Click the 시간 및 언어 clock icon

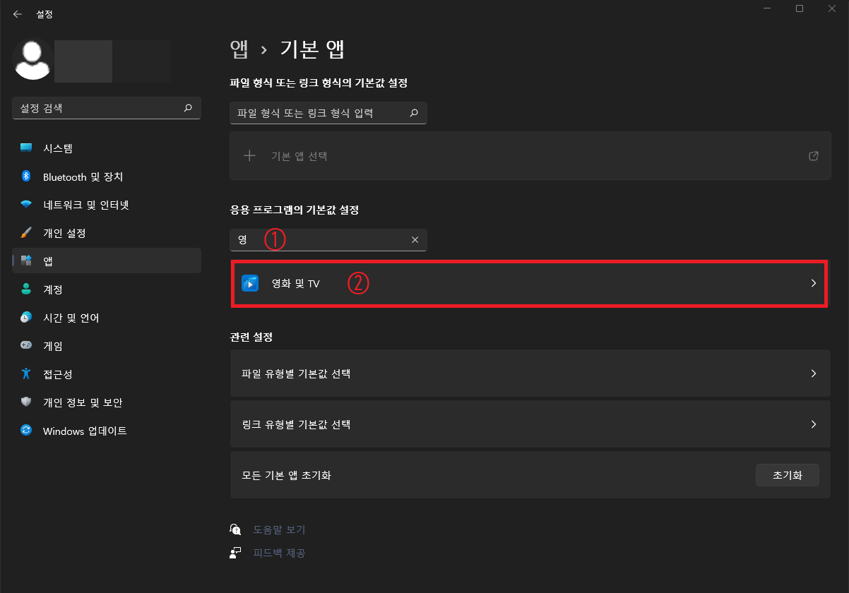coord(25,317)
